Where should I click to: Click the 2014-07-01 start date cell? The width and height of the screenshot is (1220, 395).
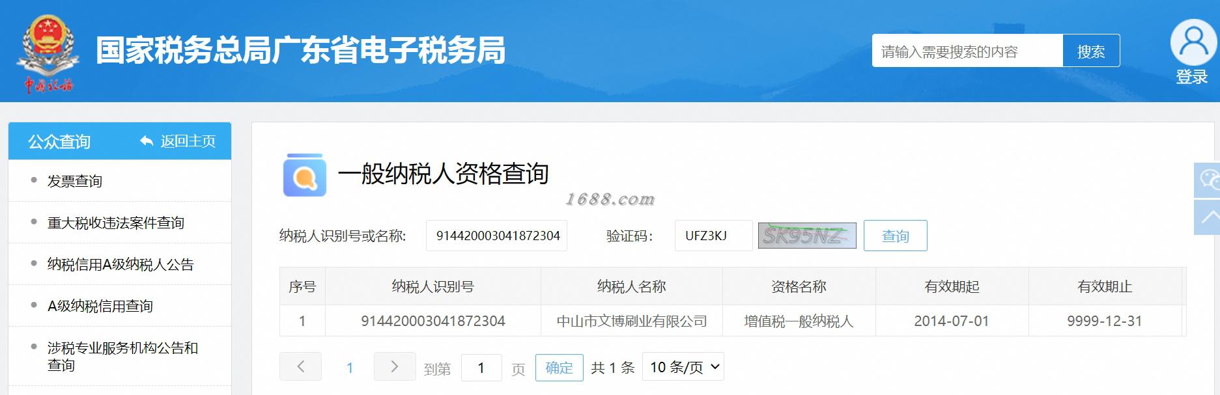click(x=952, y=321)
